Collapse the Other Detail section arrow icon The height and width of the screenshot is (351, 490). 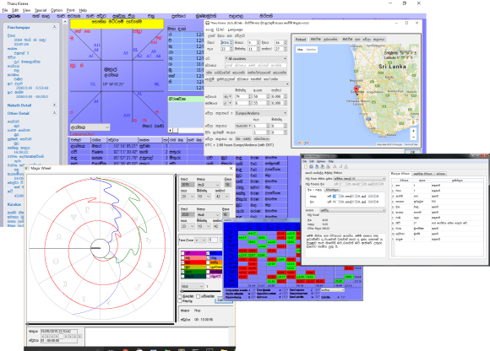pos(54,112)
